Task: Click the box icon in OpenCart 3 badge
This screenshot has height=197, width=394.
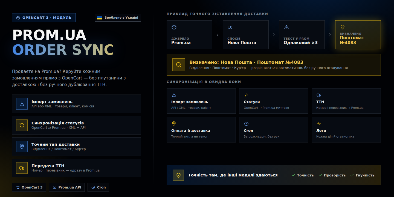Action: [18, 18]
